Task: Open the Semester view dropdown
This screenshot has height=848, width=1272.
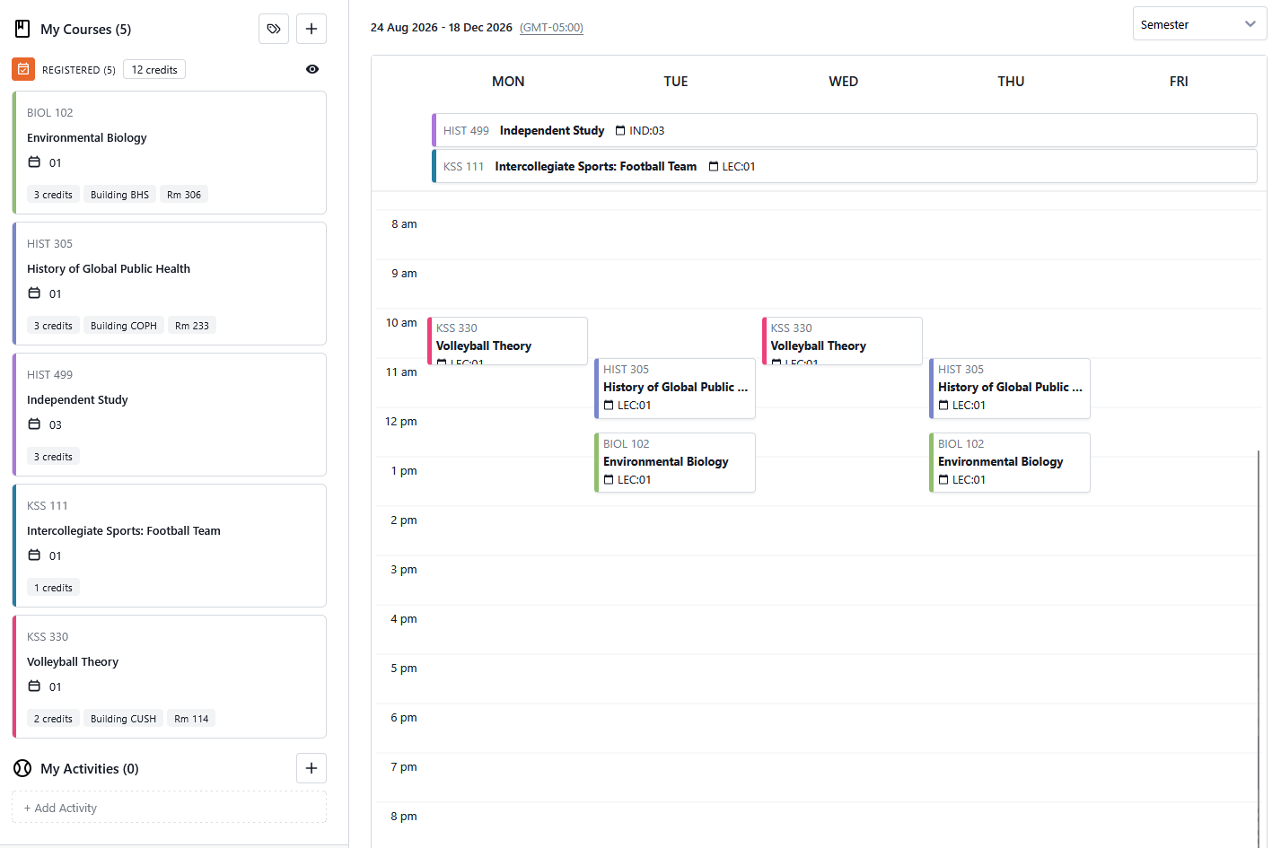Action: pyautogui.click(x=1199, y=24)
